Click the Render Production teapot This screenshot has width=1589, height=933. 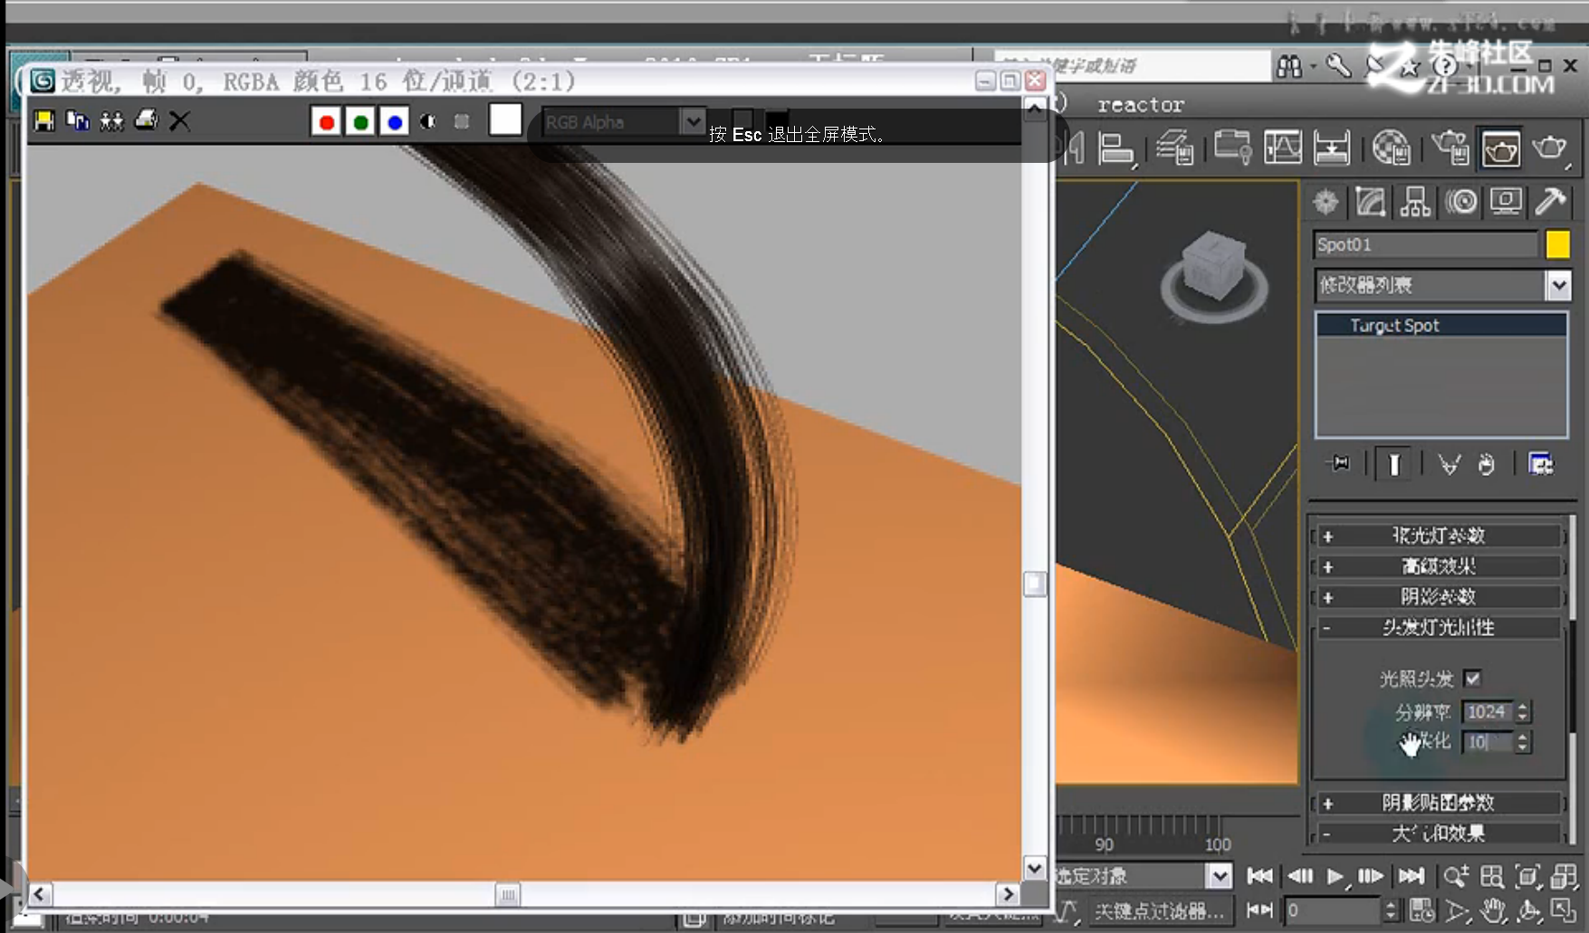(x=1550, y=148)
